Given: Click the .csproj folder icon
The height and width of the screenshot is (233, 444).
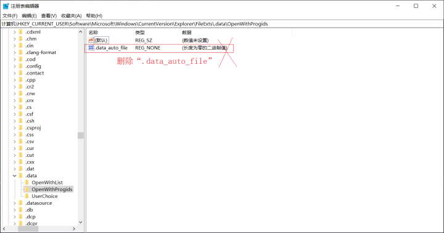Looking at the screenshot, I should [21, 128].
